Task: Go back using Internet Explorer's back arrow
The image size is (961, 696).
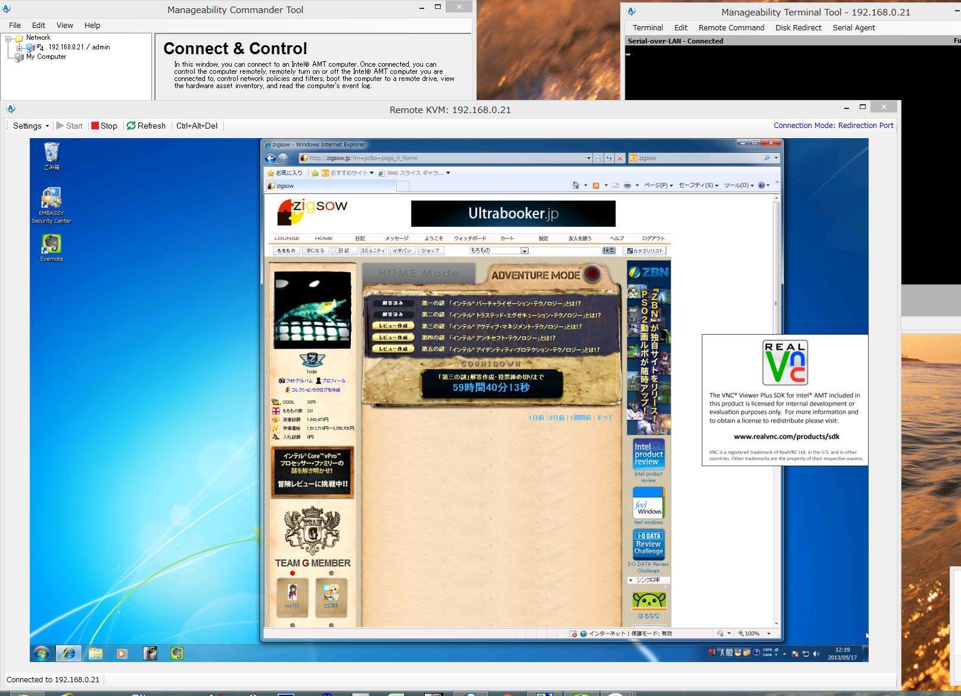Action: tap(270, 158)
